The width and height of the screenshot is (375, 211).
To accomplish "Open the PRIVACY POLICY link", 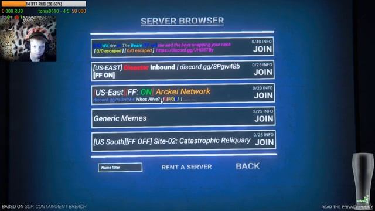I will pyautogui.click(x=357, y=207).
